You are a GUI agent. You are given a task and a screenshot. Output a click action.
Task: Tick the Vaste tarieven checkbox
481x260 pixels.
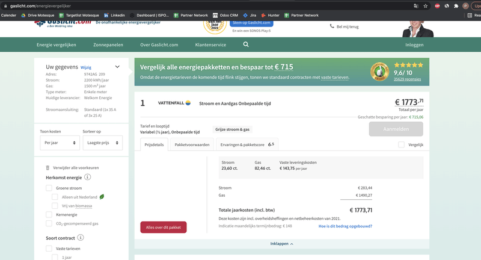pyautogui.click(x=49, y=249)
